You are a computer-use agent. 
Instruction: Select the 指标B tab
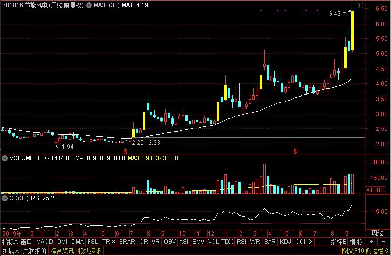[x=339, y=242]
